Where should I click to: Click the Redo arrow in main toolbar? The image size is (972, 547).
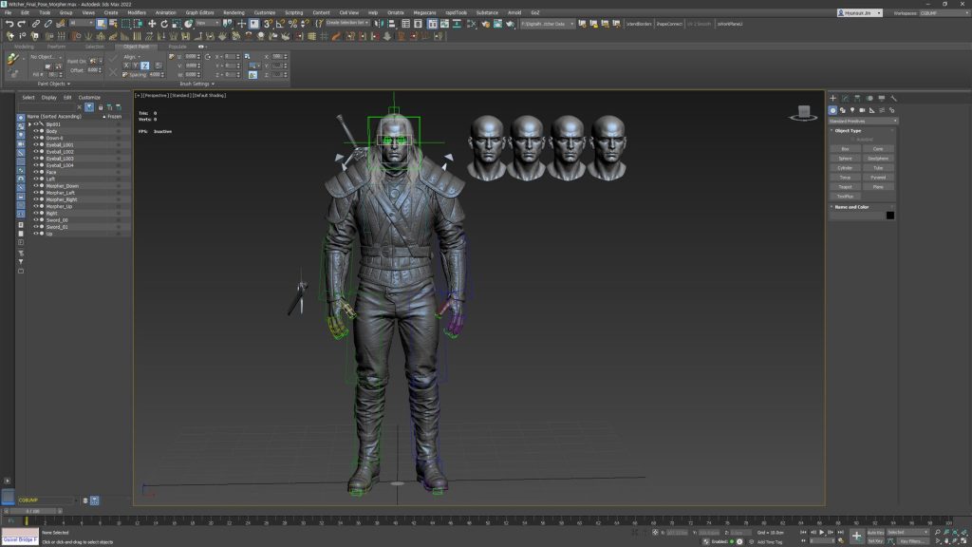(21, 24)
